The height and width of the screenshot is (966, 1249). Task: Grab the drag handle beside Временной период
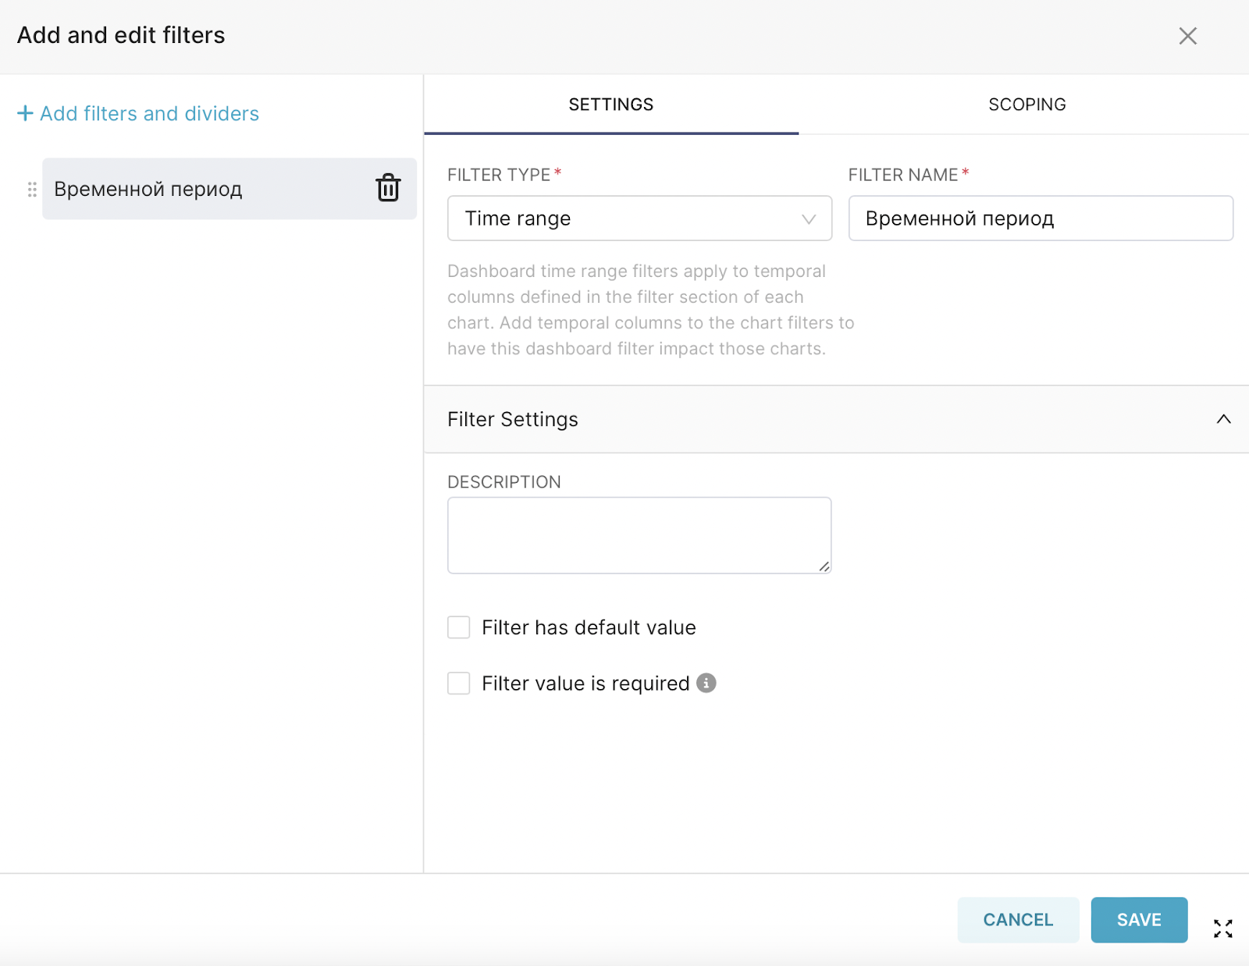click(32, 190)
